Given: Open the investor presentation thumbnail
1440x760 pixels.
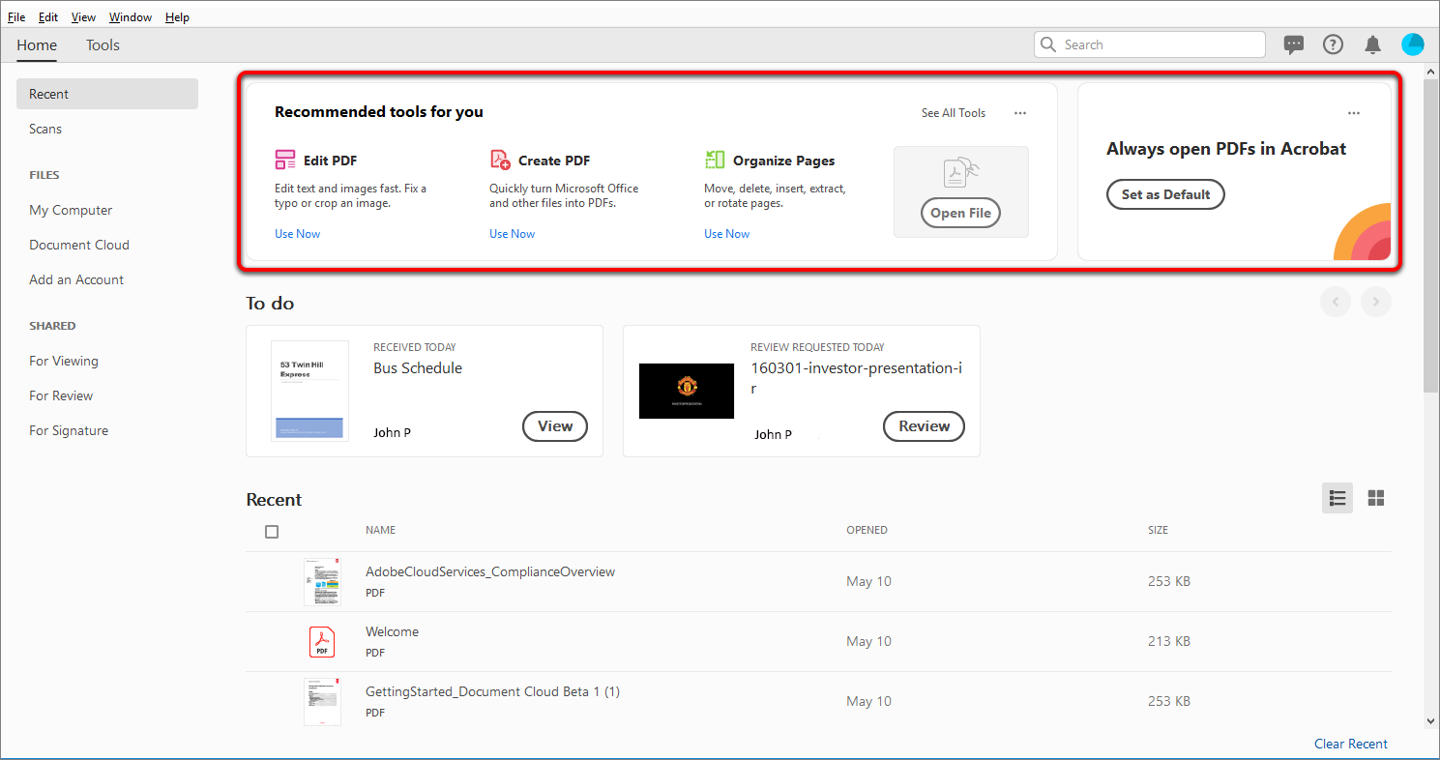Looking at the screenshot, I should click(687, 391).
